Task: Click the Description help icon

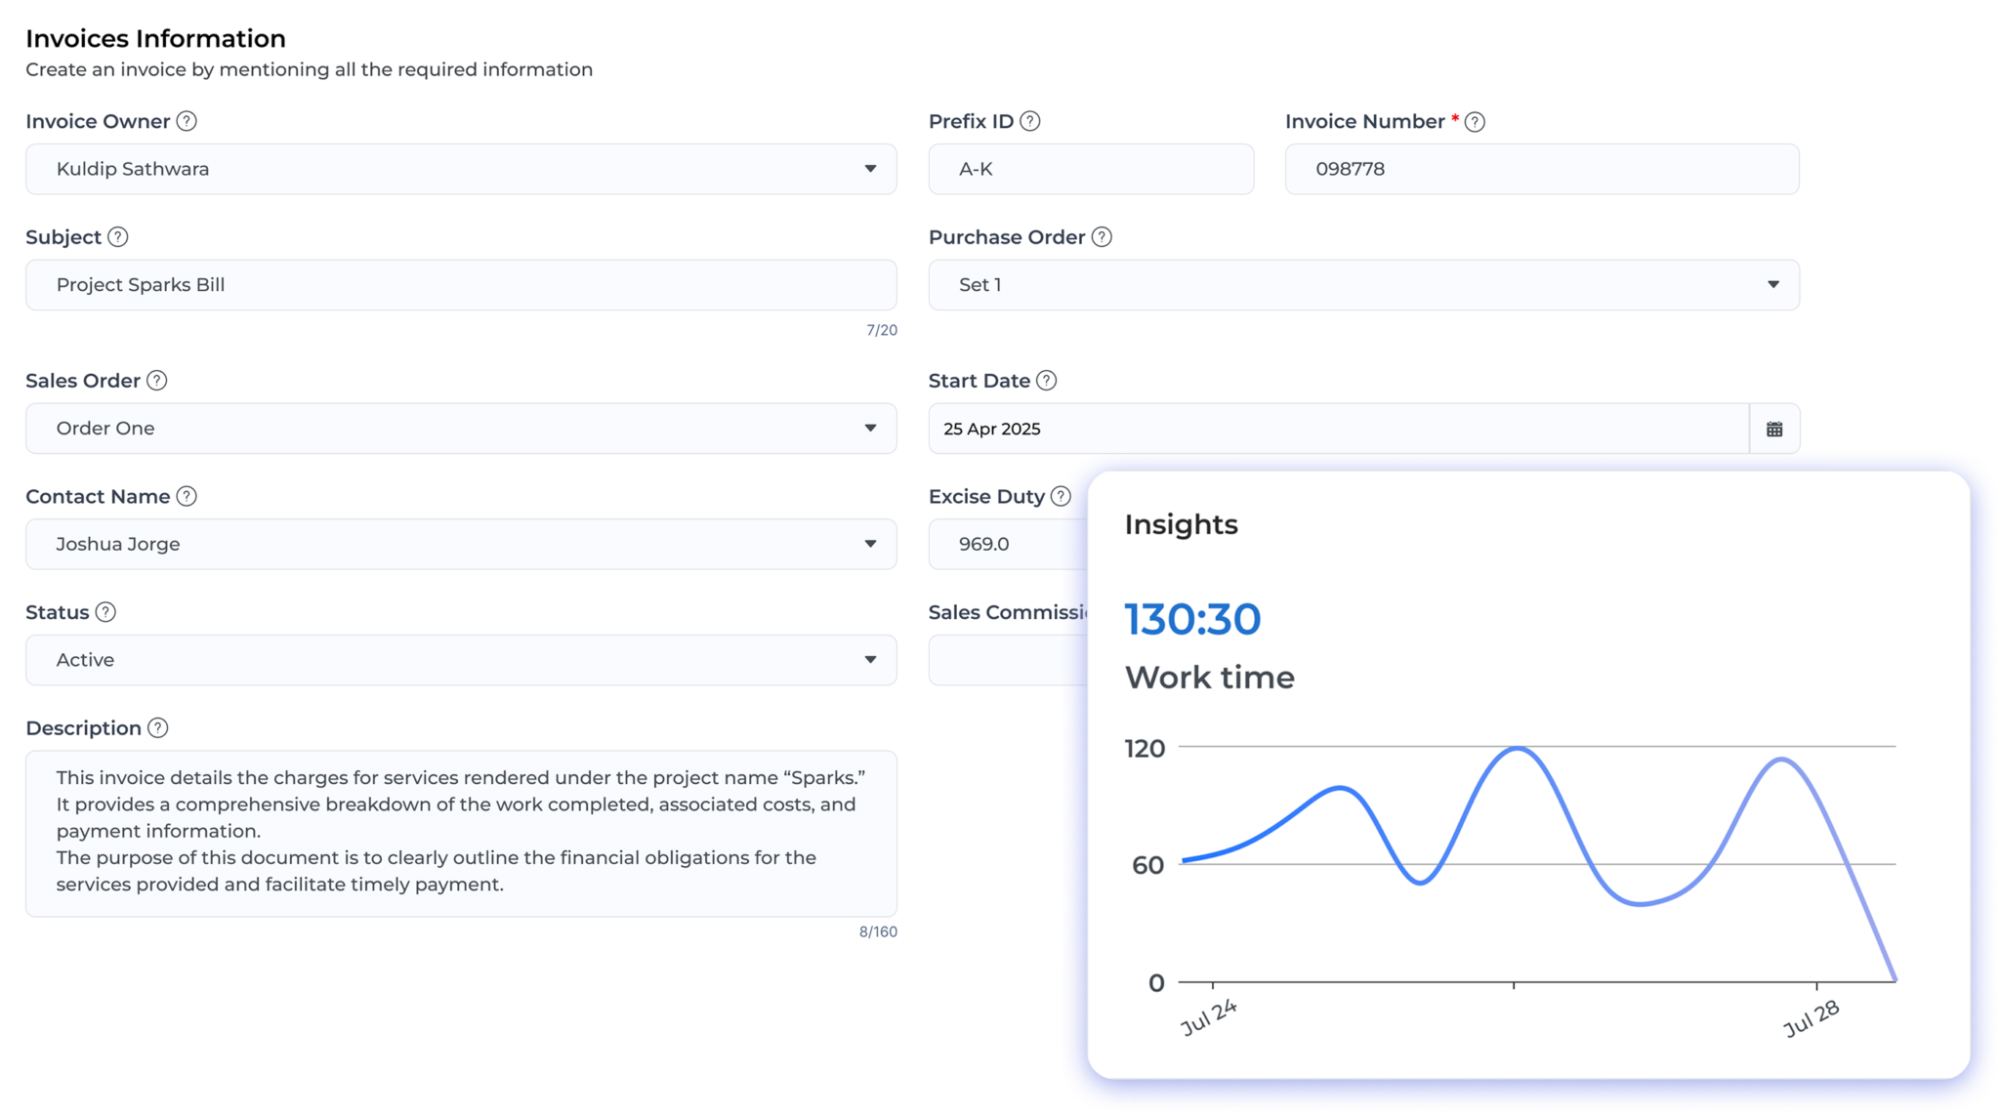Action: (x=159, y=727)
